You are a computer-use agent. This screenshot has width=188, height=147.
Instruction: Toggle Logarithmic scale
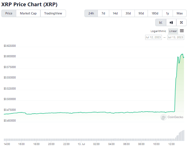pyautogui.click(x=158, y=31)
